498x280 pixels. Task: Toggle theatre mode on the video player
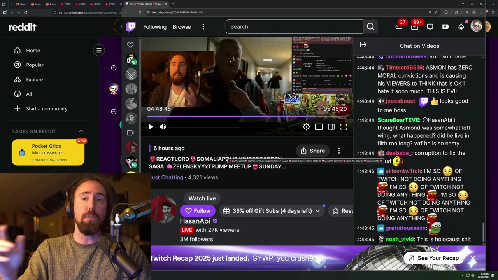pos(319,127)
